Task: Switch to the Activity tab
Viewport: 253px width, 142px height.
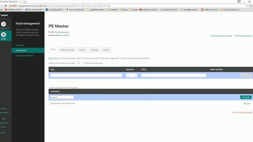Action: [106, 50]
